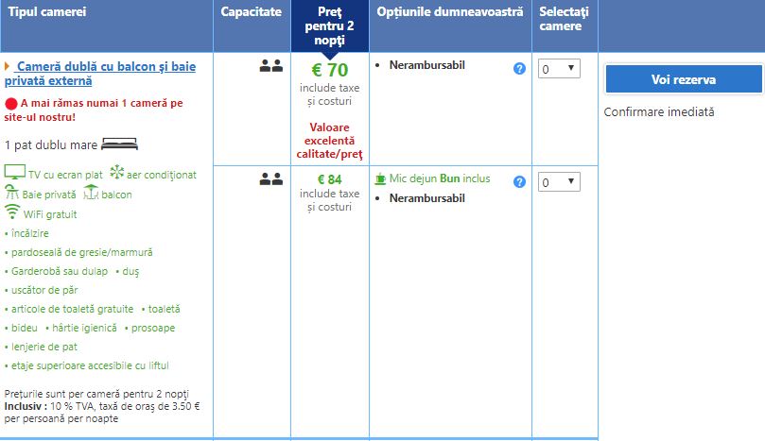This screenshot has height=441, width=765.
Task: Click the flat-screen TV amenity icon
Action: (14, 173)
